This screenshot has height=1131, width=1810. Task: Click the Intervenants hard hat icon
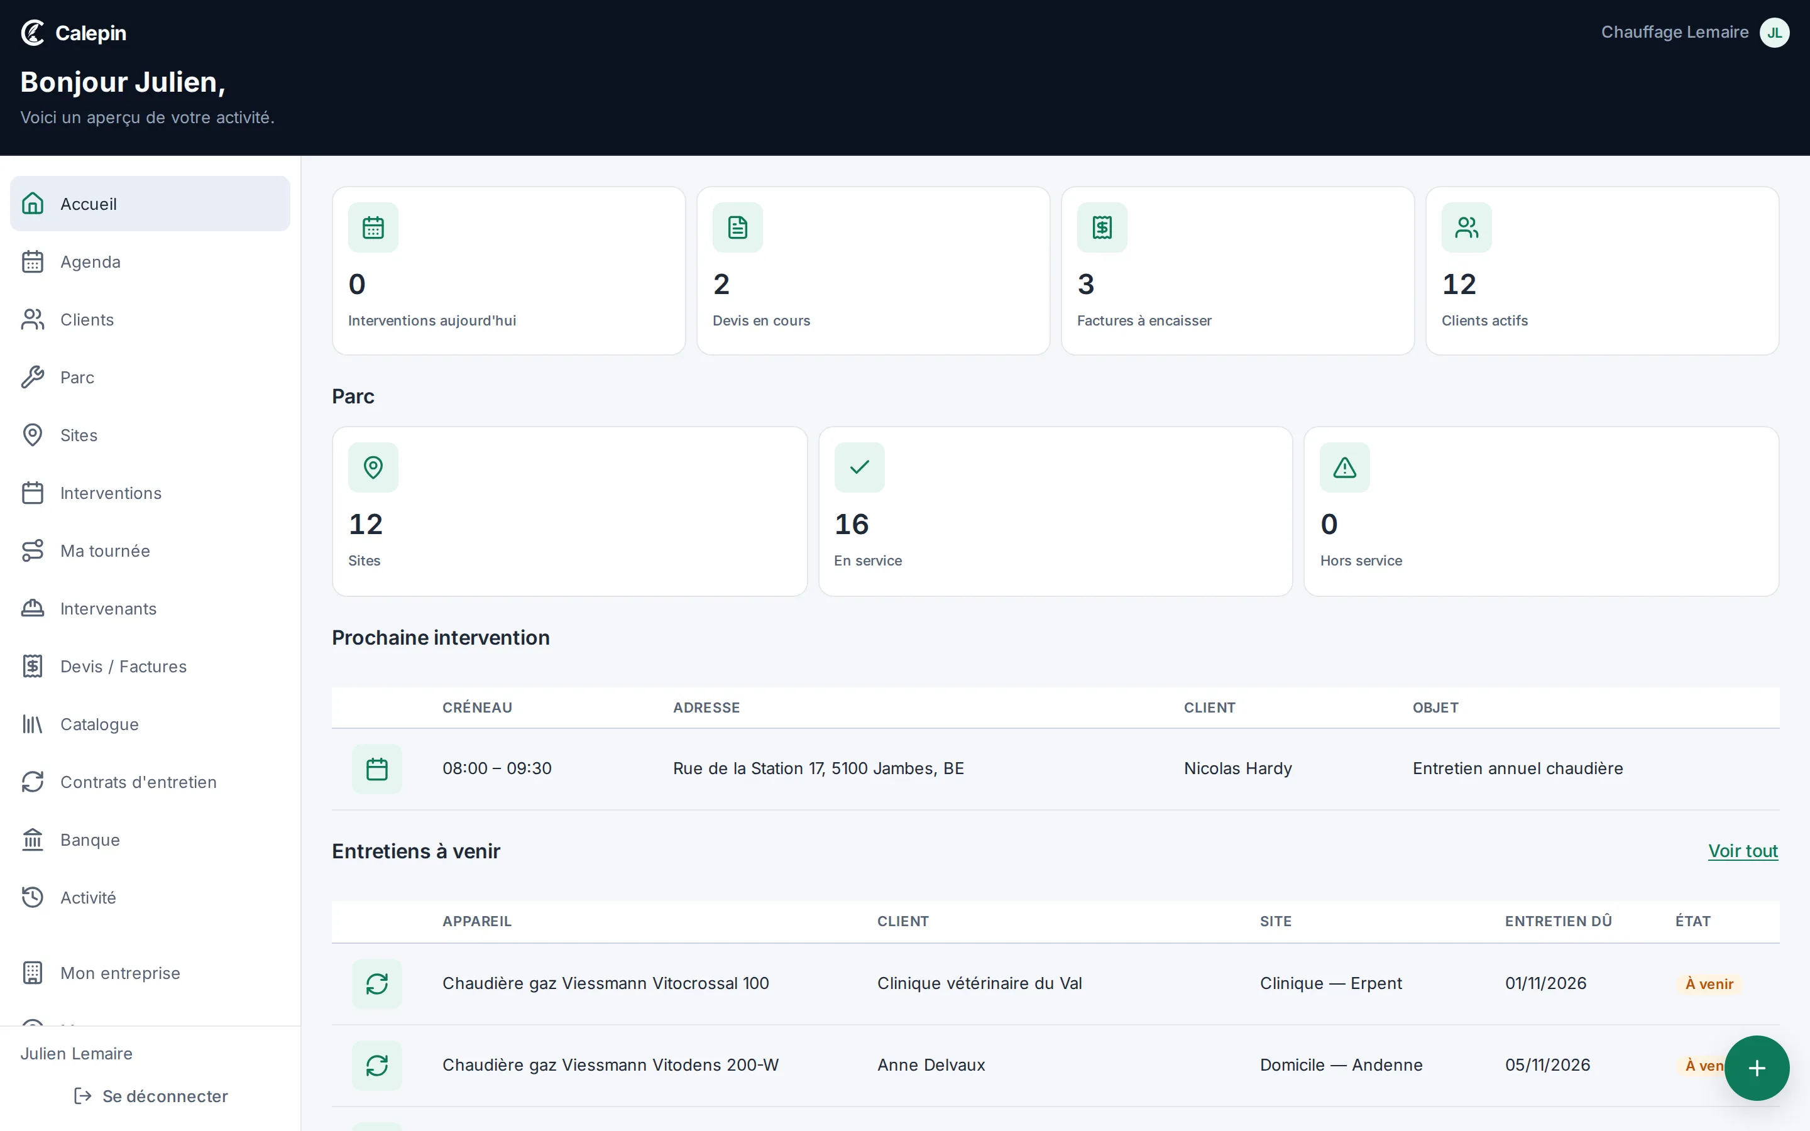32,608
